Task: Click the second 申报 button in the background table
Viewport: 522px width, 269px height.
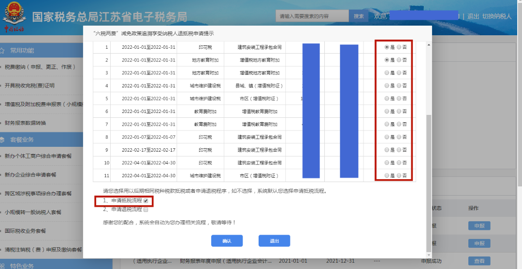Action: (479, 243)
